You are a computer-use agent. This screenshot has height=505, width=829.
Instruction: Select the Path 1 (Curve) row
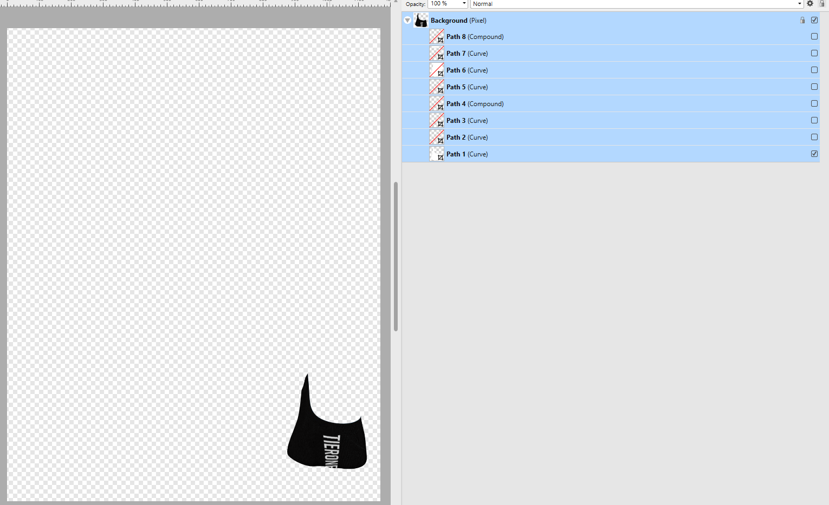[611, 154]
